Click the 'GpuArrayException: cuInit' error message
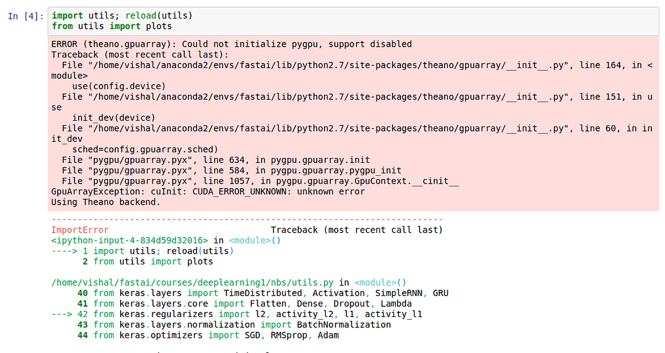The image size is (665, 353). coord(208,192)
